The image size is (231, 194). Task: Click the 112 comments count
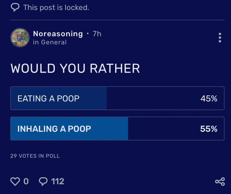click(x=58, y=181)
